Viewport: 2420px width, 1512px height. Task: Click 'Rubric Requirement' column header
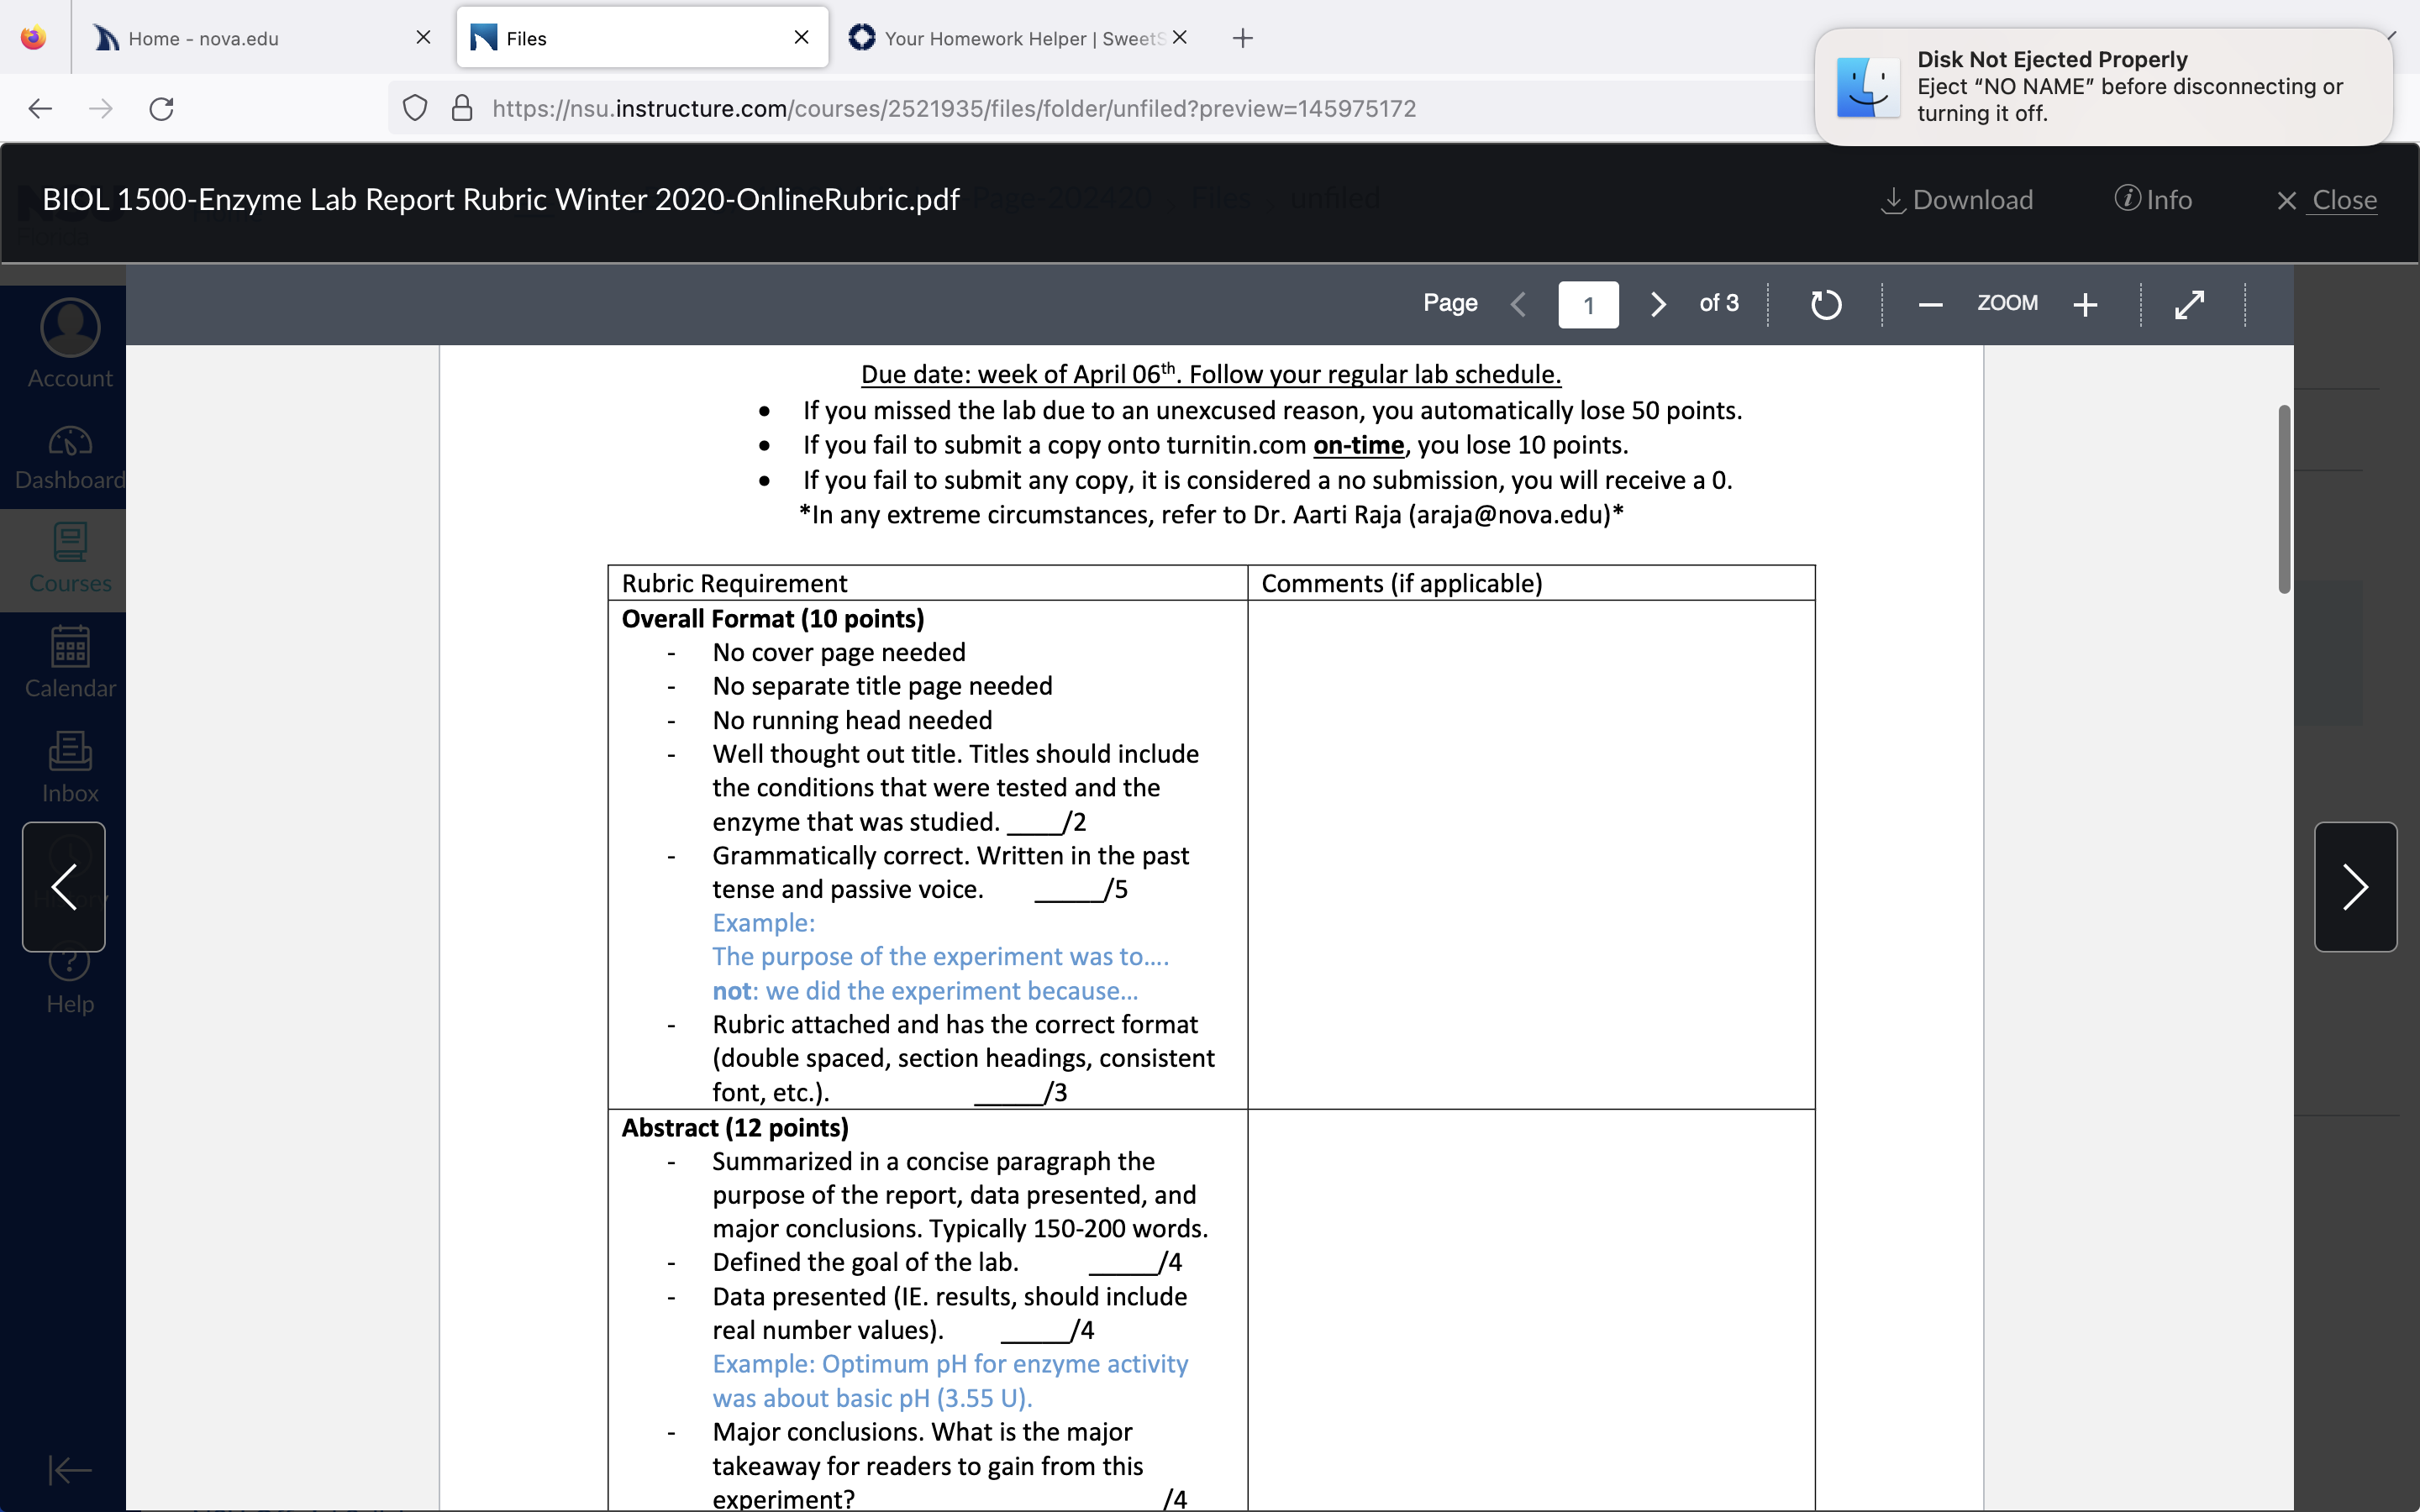[734, 583]
